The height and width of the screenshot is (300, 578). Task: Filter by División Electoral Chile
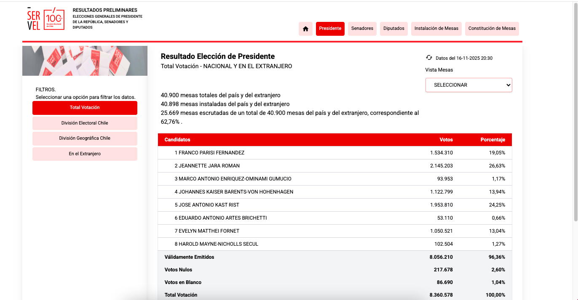85,123
